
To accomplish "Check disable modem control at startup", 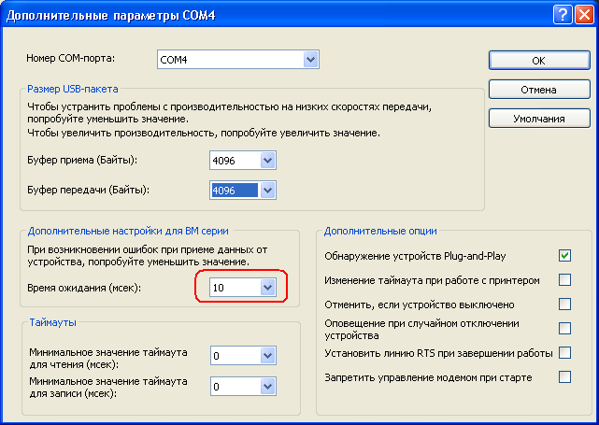I will tap(564, 376).
